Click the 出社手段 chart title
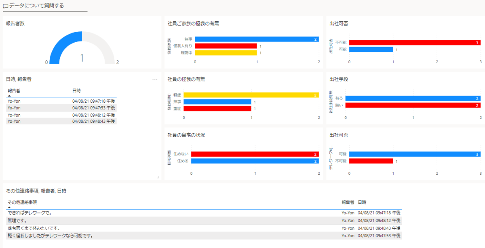Screen dimensions: 485x248 point(339,79)
